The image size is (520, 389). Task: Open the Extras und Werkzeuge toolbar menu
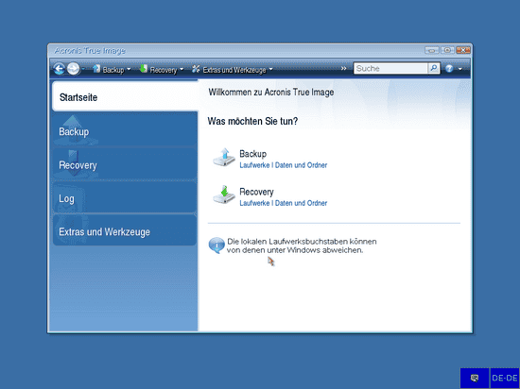pyautogui.click(x=232, y=69)
